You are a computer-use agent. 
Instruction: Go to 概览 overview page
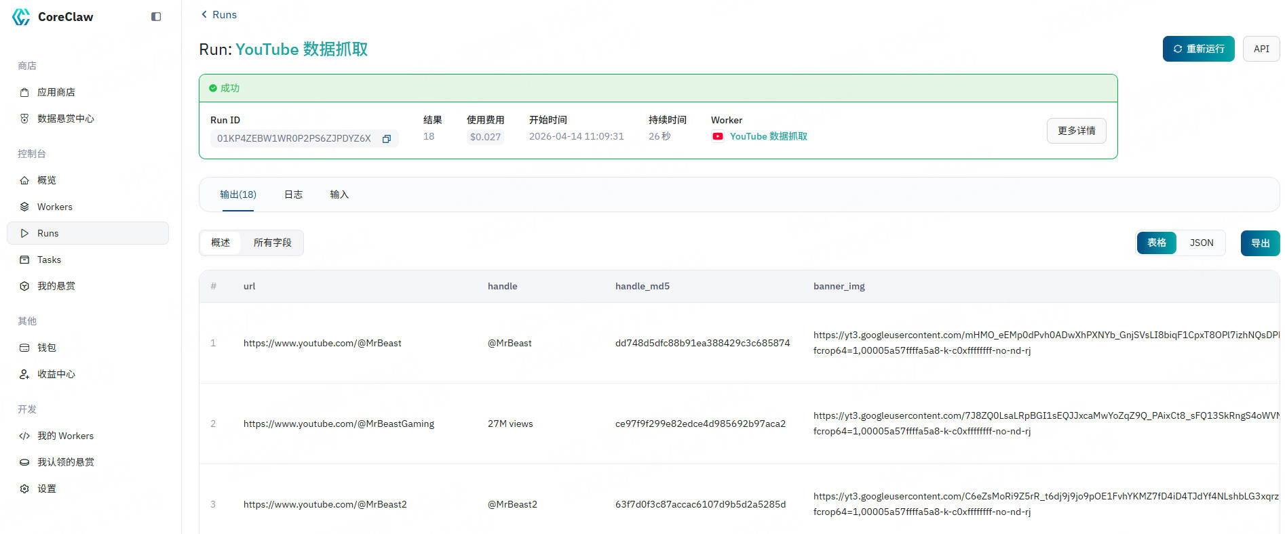46,180
